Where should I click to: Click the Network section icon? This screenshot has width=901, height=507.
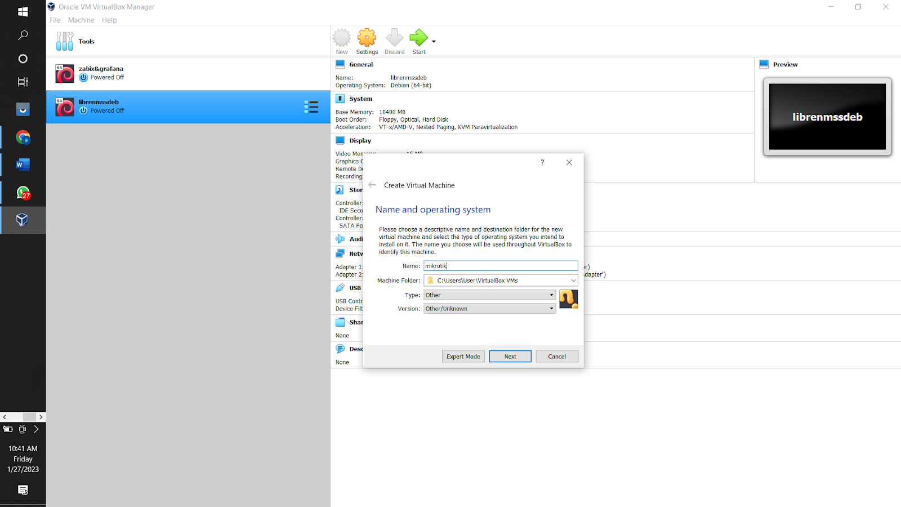(x=340, y=253)
